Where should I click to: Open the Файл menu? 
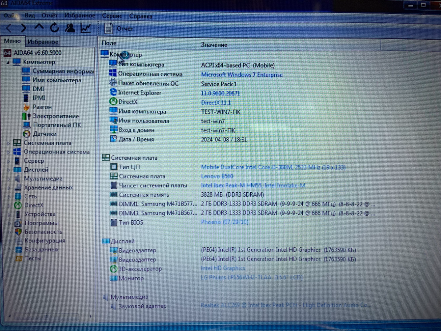click(x=10, y=16)
